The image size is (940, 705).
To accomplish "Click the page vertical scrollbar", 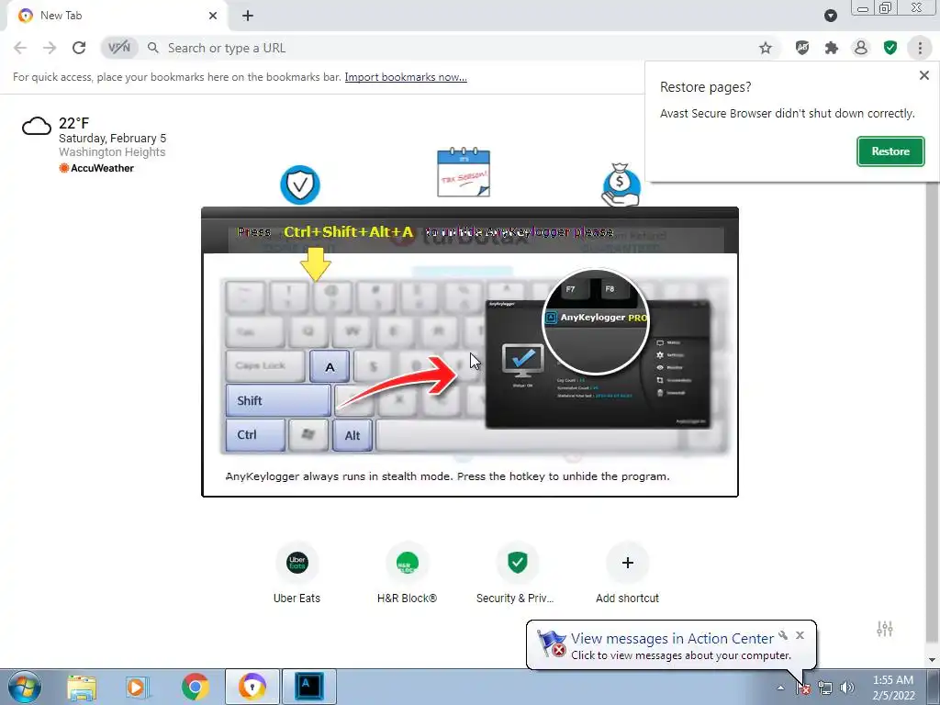I will click(x=932, y=416).
